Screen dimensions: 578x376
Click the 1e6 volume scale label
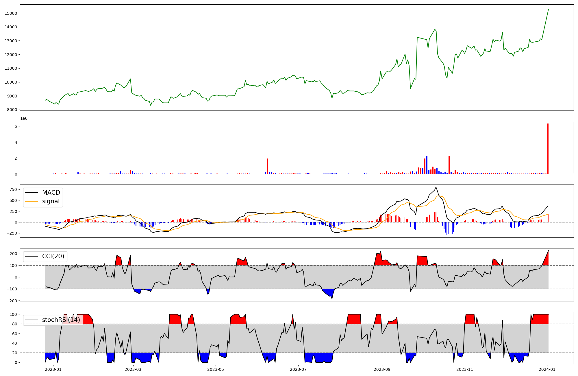click(x=24, y=118)
